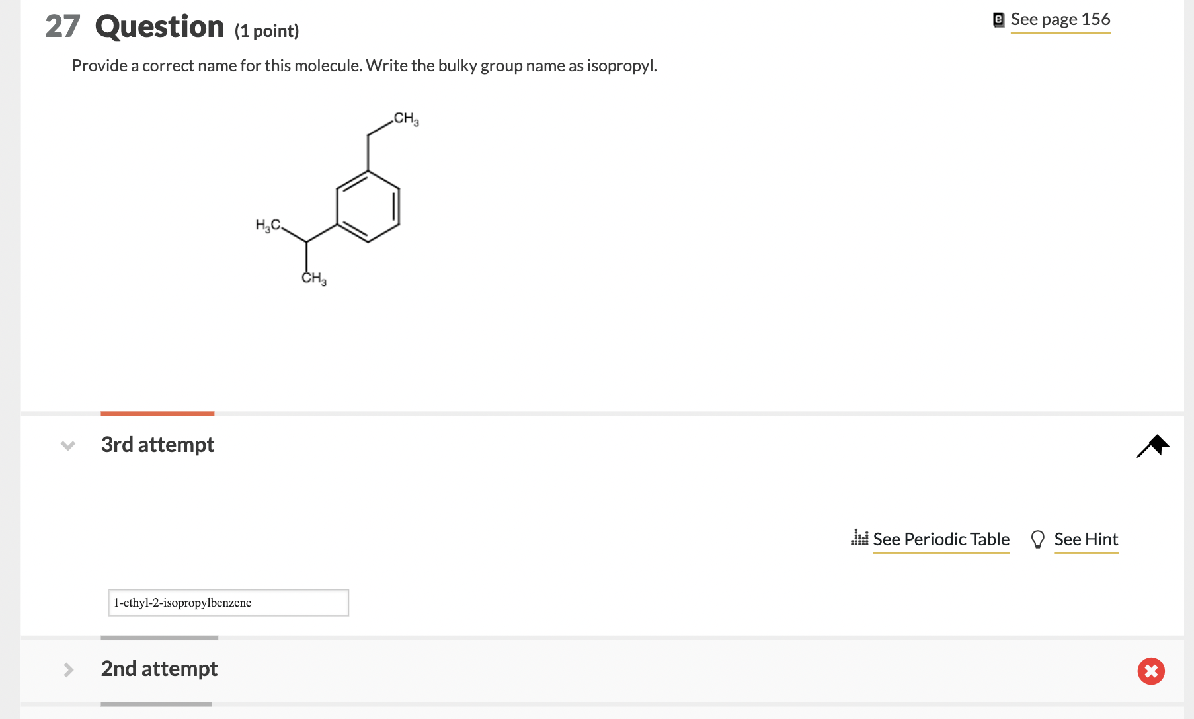Select the 3rd attempt heading

coord(157,445)
